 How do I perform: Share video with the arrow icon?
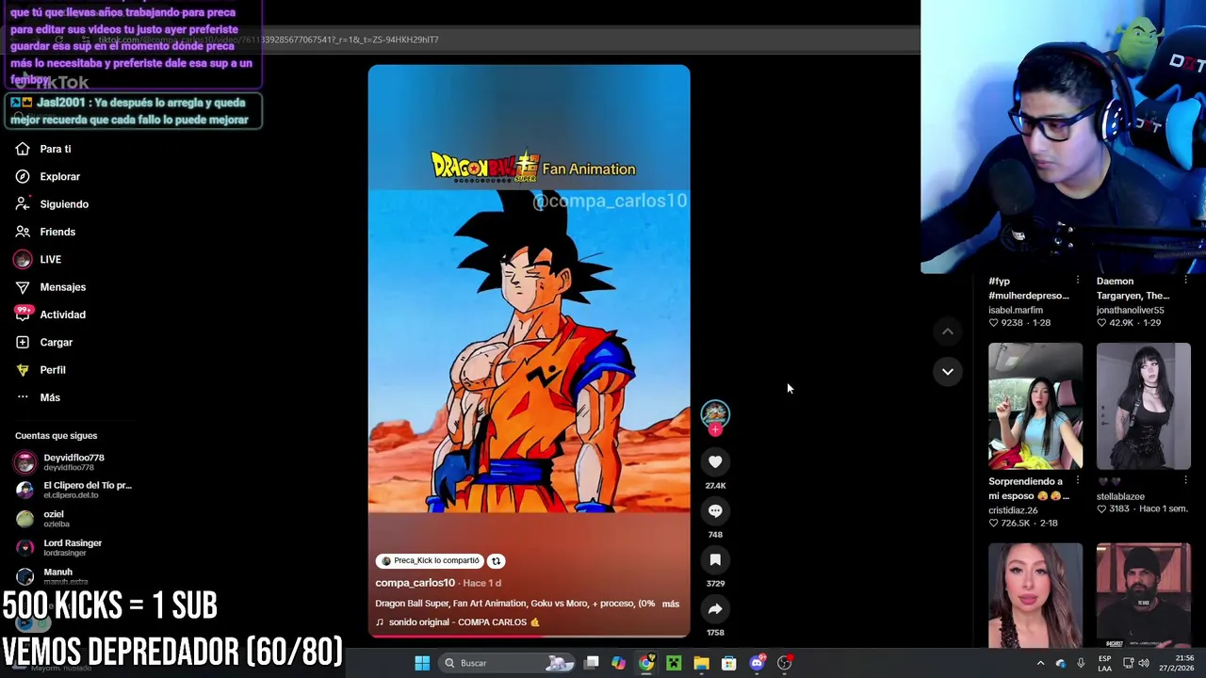point(715,608)
